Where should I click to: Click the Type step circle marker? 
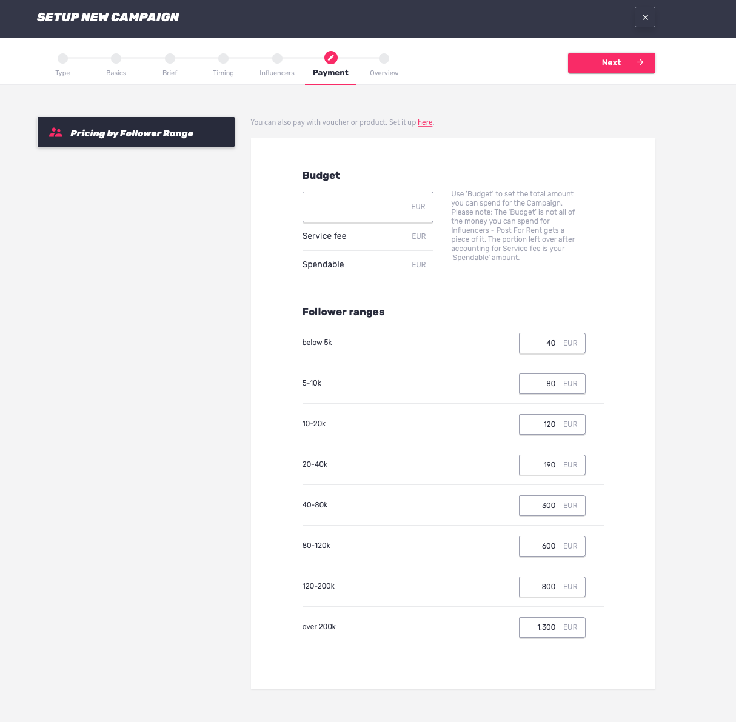(62, 58)
